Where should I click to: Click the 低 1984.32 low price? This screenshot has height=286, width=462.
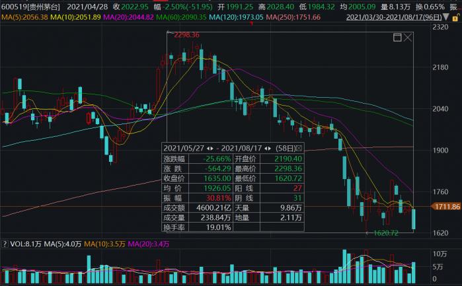[x=317, y=7]
